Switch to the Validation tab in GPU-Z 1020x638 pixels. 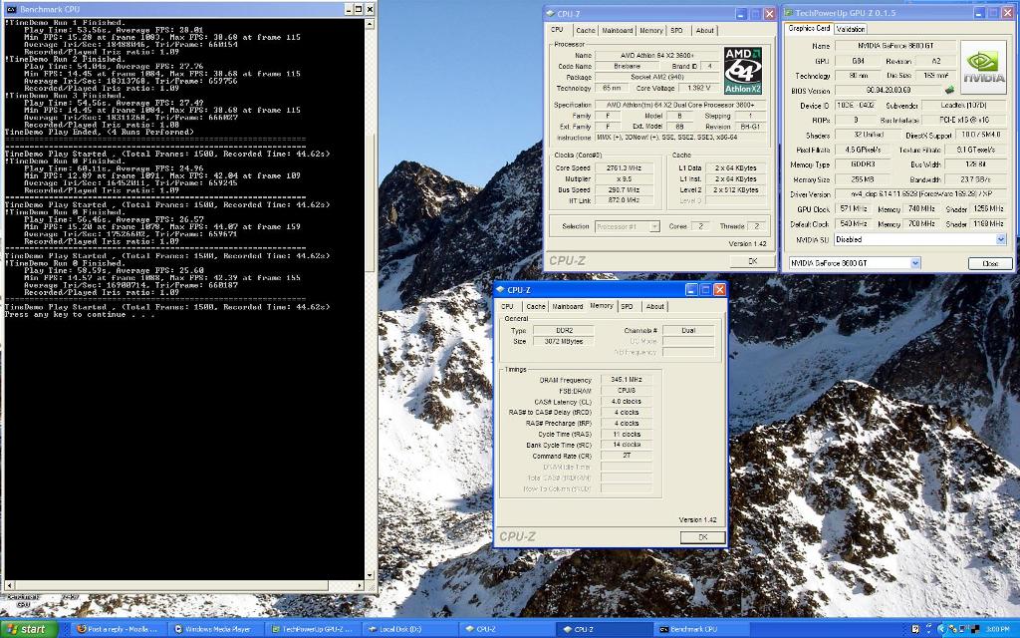(851, 29)
